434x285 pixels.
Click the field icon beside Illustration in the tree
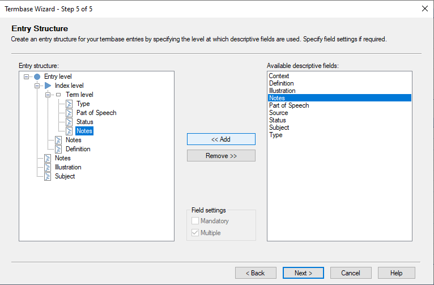click(x=48, y=167)
